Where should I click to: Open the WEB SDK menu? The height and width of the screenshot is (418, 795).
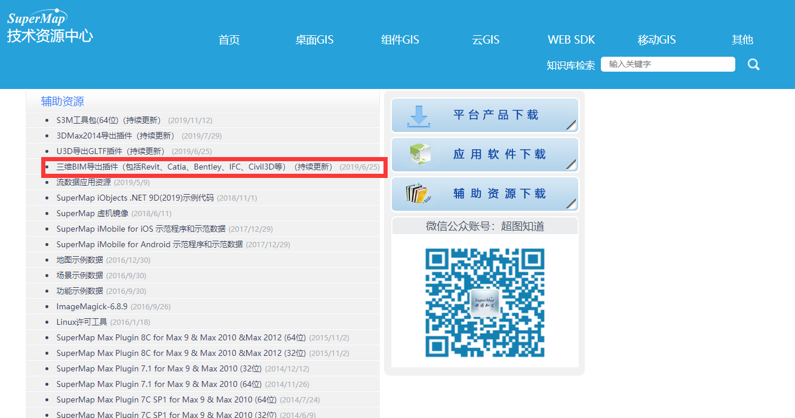(572, 40)
